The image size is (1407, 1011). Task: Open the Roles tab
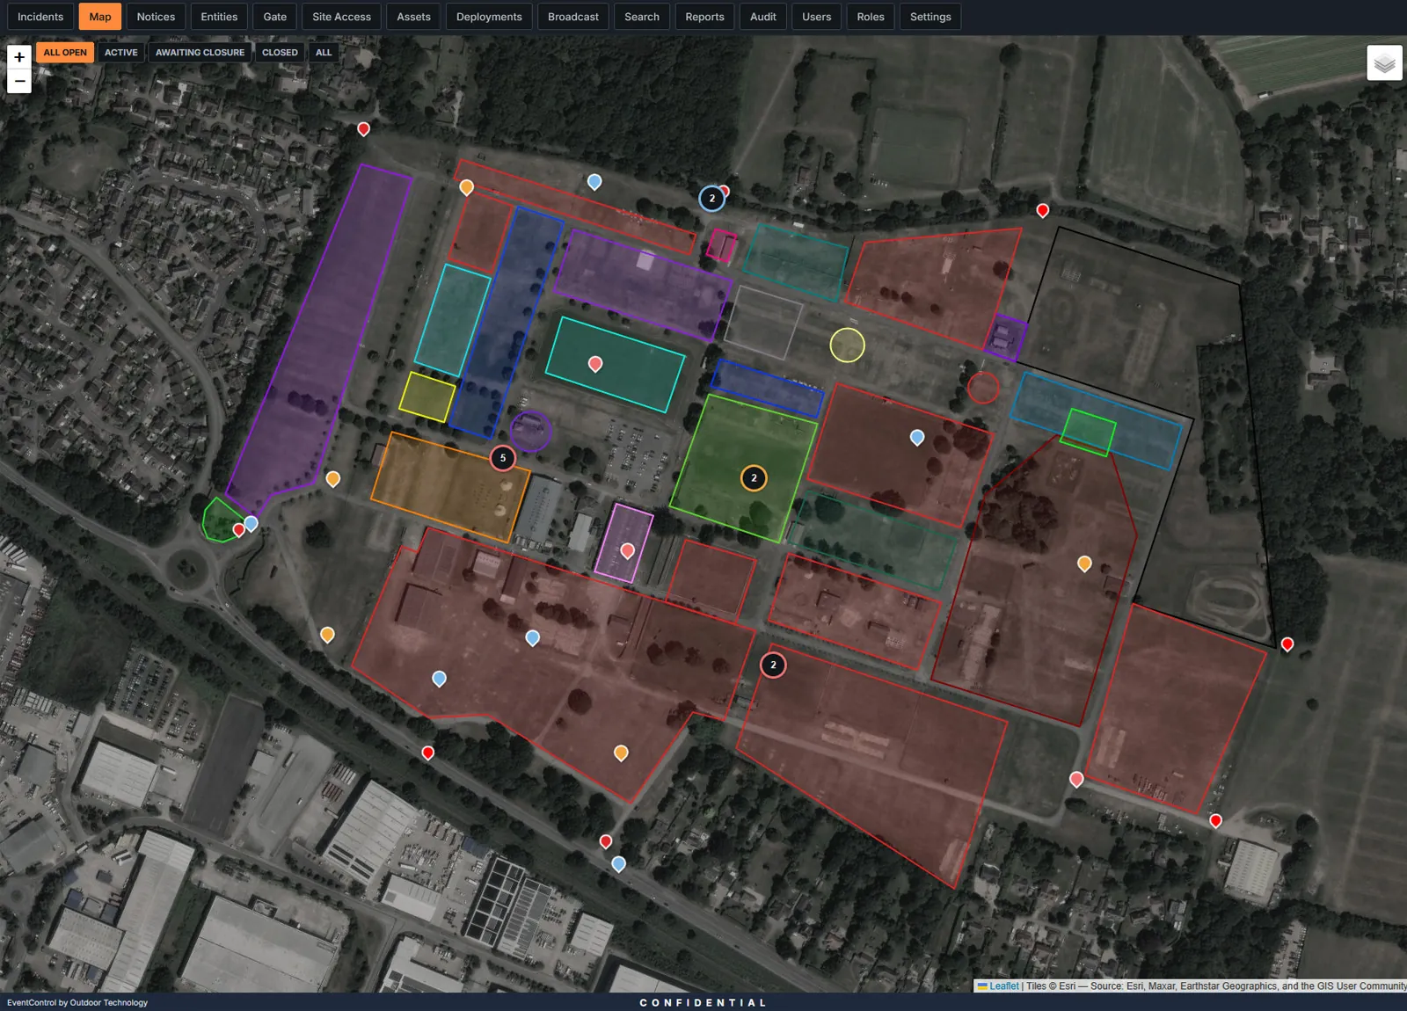pyautogui.click(x=871, y=17)
